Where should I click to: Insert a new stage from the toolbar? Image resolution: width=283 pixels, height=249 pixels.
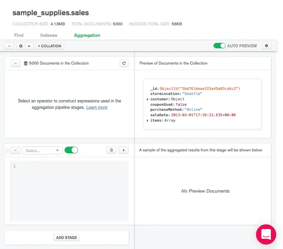[x=21, y=46]
